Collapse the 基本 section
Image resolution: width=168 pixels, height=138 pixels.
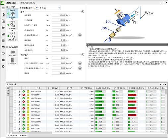pos(83,12)
